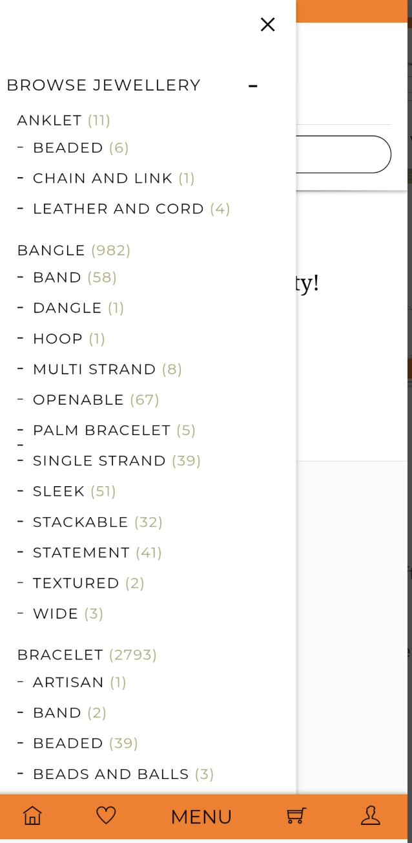Expand the BANGLE category

point(51,250)
